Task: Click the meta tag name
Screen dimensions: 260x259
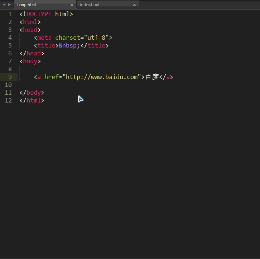Action: coord(44,38)
